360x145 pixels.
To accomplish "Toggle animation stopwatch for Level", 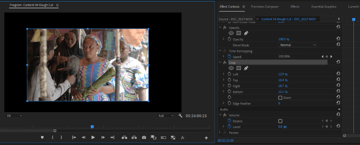I will tap(229, 126).
